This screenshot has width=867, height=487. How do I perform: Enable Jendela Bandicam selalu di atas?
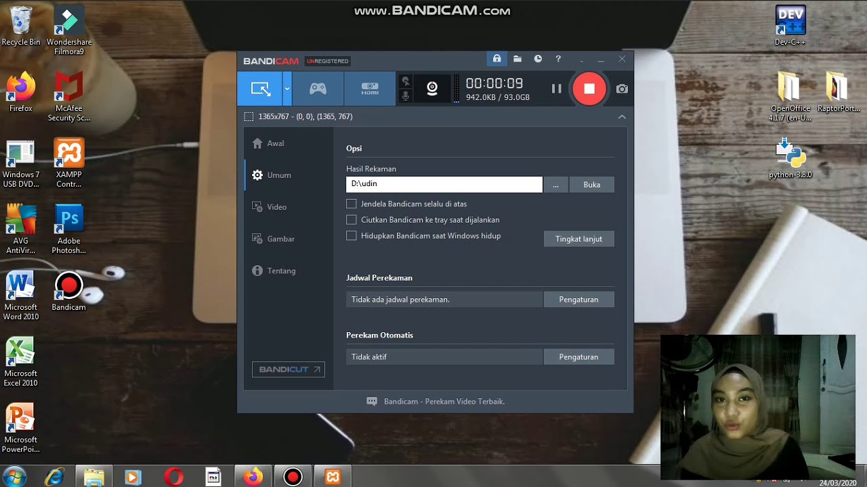[x=351, y=204]
